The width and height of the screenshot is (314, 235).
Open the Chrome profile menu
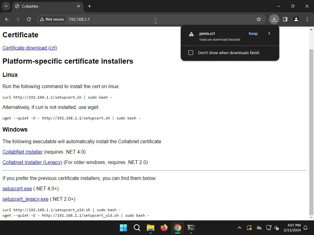[296, 19]
